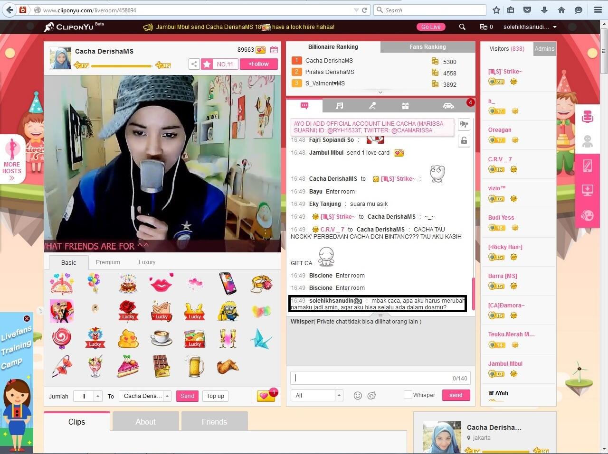Viewport: 608px width, 454px height.
Task: Tick the Whisper checkbox
Action: [408, 395]
